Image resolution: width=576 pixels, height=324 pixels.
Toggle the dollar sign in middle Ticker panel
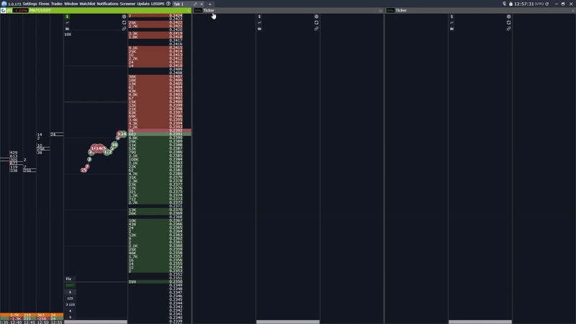pos(259,17)
